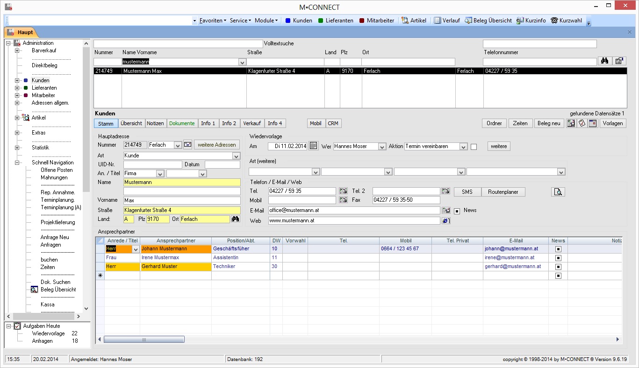This screenshot has height=368, width=639.
Task: Open the address card icon beside Ferlach
Action: (187, 145)
